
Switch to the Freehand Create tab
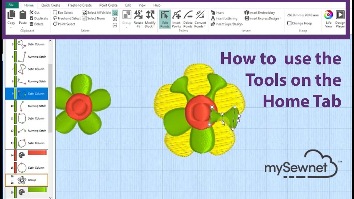coord(80,5)
